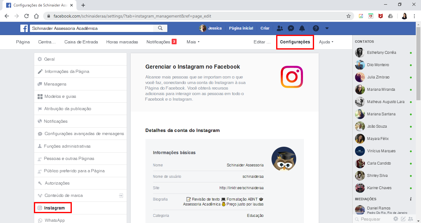Click the Chrome profile avatar
This screenshot has height=223, width=421.
point(404,16)
